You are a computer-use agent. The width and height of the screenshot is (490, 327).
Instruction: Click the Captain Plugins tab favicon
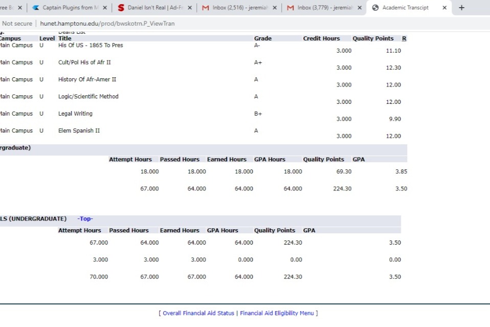coord(35,8)
